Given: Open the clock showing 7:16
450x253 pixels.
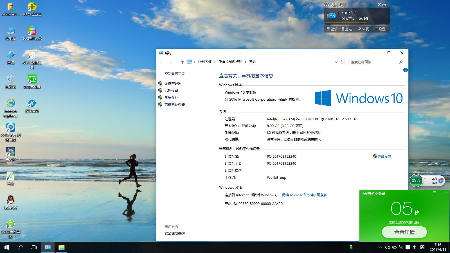Looking at the screenshot, I should coord(438,247).
